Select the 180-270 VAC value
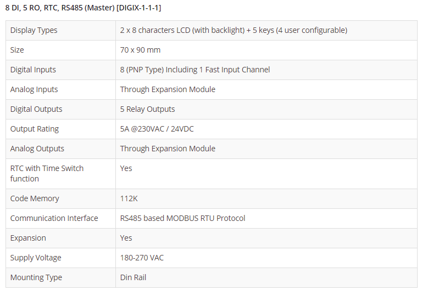The image size is (422, 290). coord(142,258)
